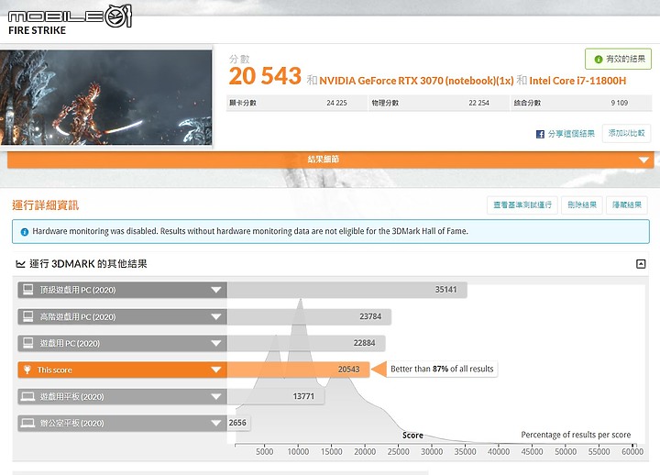Click the 有效的結果 valid result button
Viewport: 660px width, 475px height.
pyautogui.click(x=618, y=59)
